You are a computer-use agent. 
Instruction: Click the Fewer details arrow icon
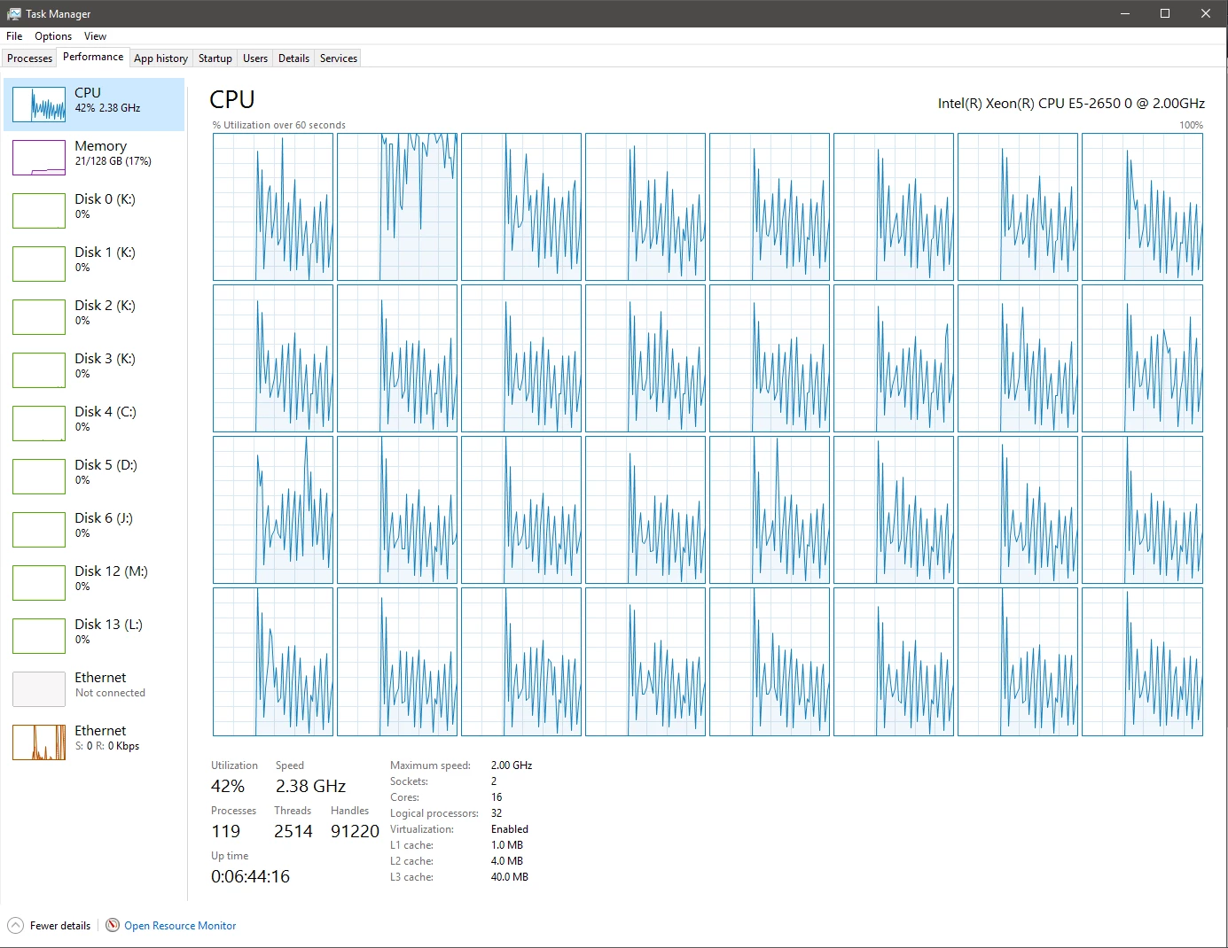click(15, 925)
